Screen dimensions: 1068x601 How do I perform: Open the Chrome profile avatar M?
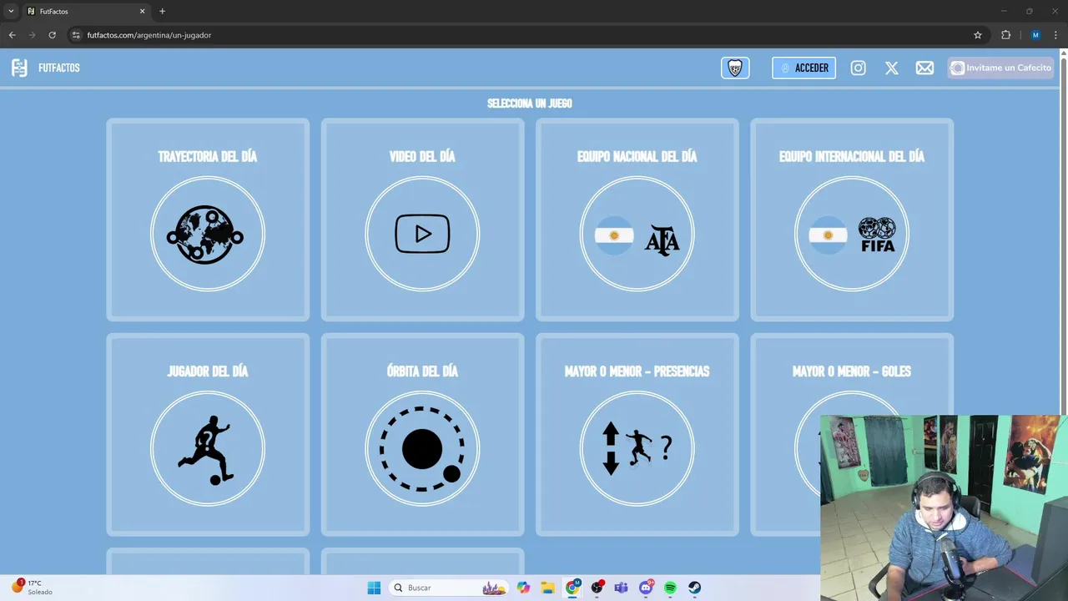point(1035,35)
